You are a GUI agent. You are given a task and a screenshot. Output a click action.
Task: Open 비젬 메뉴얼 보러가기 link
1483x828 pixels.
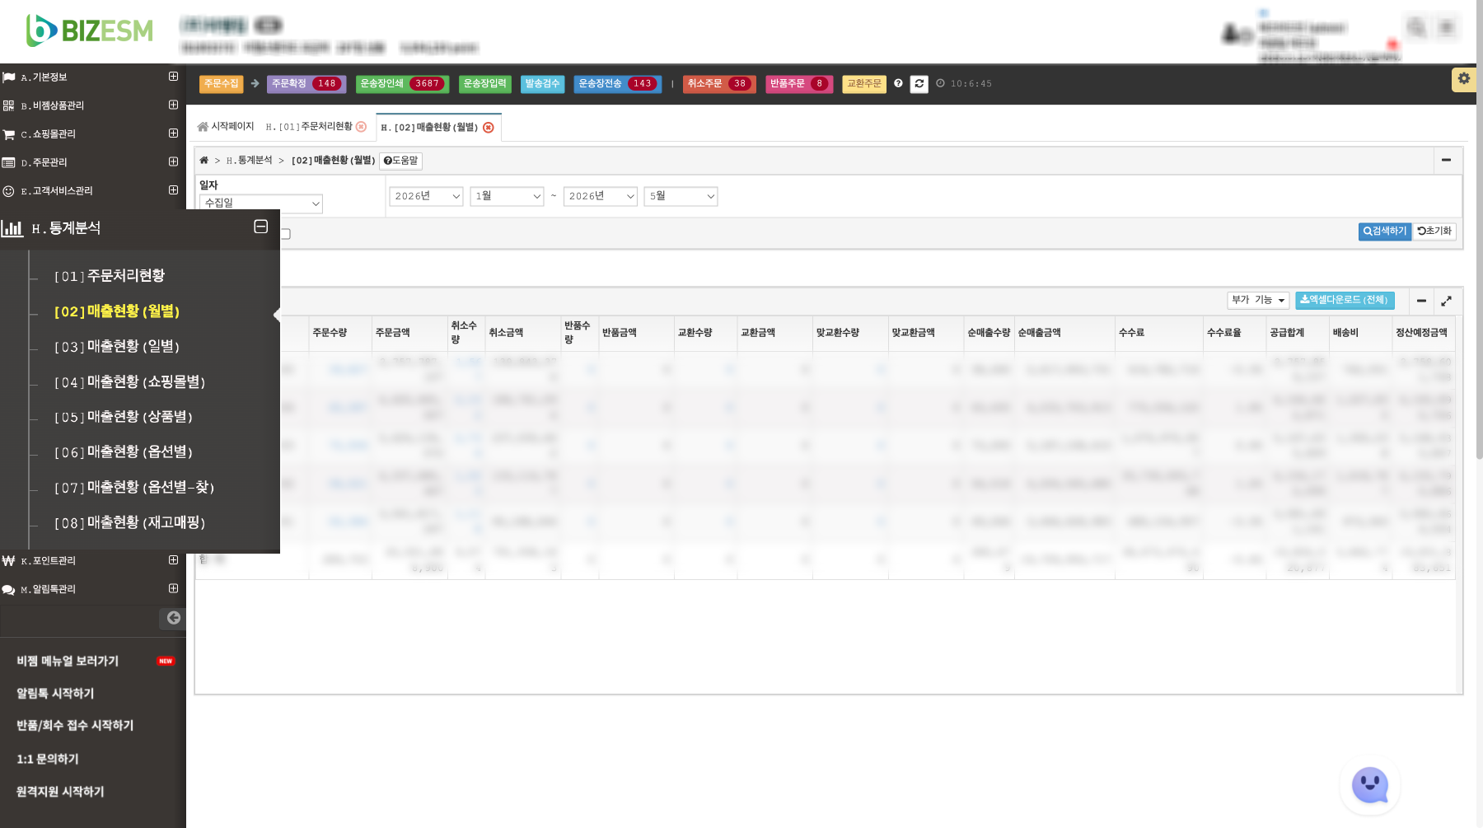tap(68, 662)
